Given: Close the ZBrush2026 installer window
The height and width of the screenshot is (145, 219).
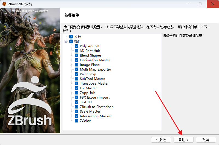Looking at the screenshot, I should (x=212, y=4).
